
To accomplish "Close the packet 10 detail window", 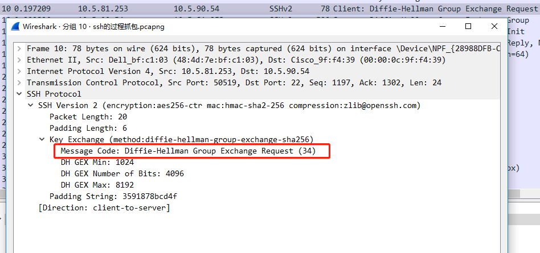I will click(494, 27).
